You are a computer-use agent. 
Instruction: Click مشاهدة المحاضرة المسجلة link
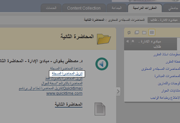point(67,68)
